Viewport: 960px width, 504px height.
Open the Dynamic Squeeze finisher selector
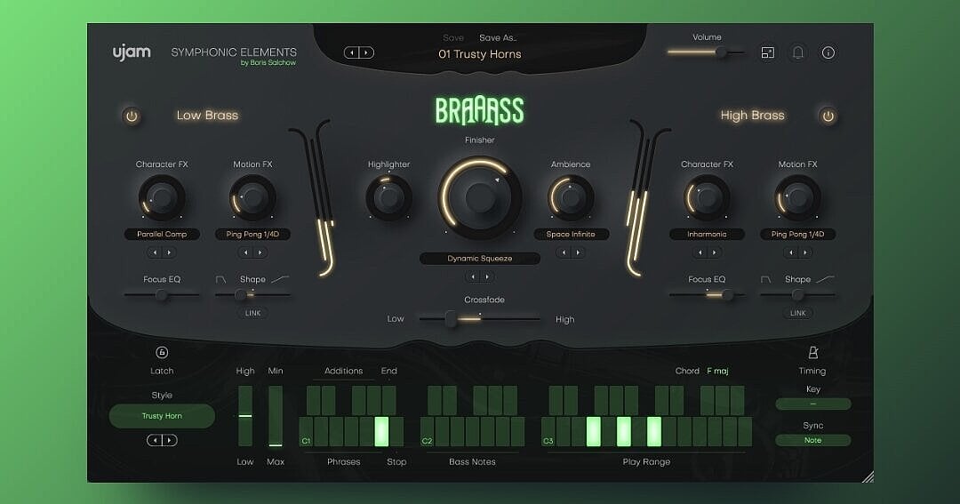479,259
